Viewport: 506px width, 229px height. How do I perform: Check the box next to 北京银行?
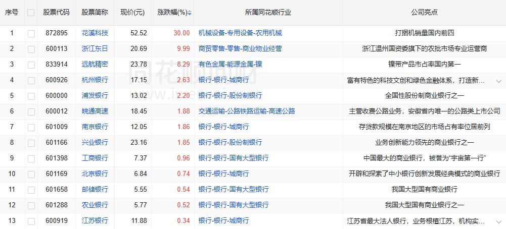[x=31, y=174]
